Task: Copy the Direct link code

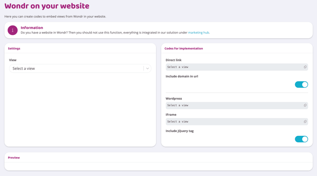Action: [x=305, y=67]
